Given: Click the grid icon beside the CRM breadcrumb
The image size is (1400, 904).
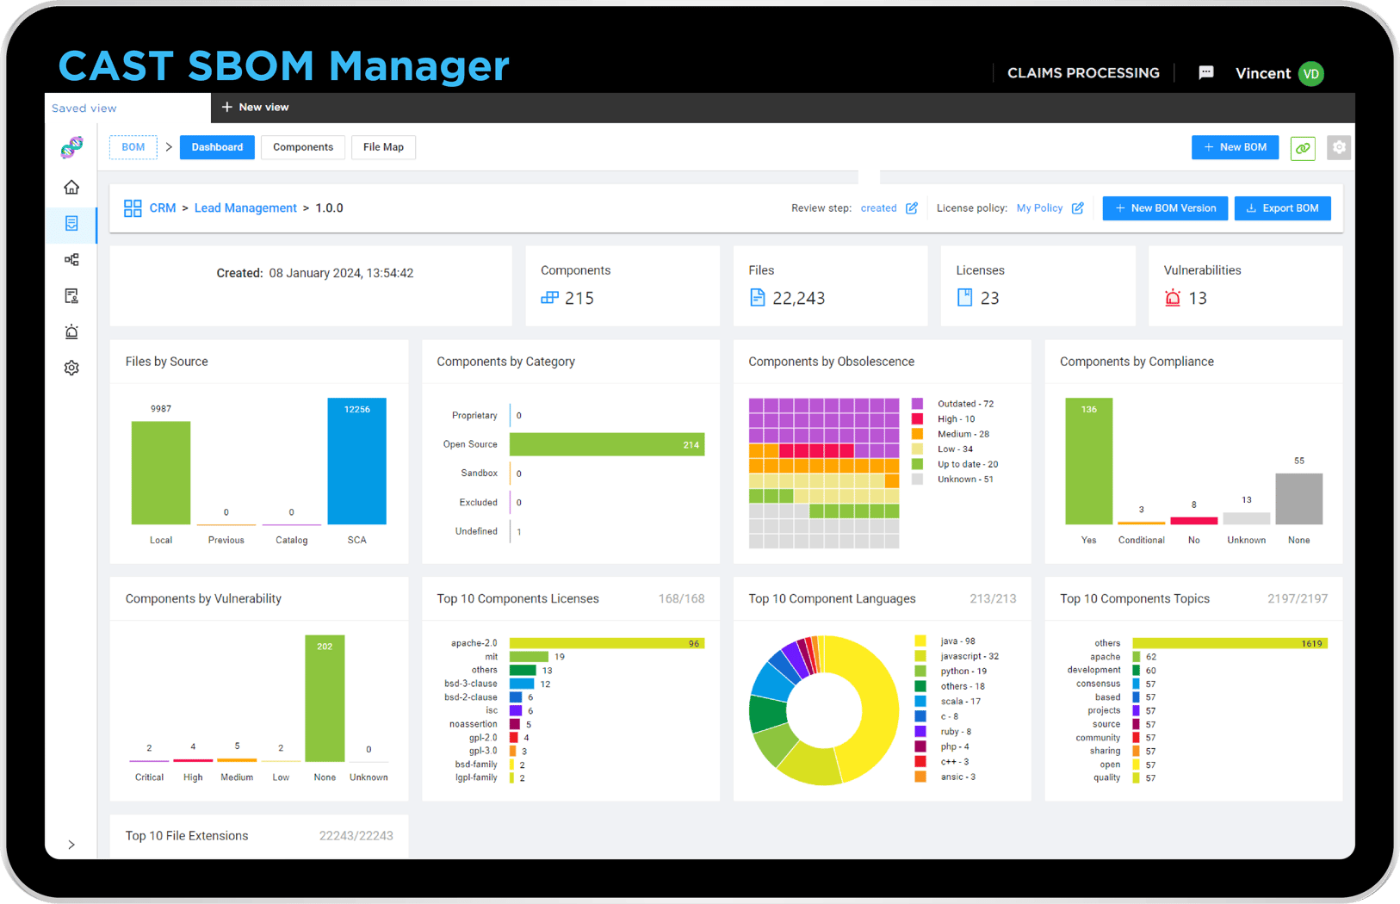Looking at the screenshot, I should pyautogui.click(x=133, y=207).
